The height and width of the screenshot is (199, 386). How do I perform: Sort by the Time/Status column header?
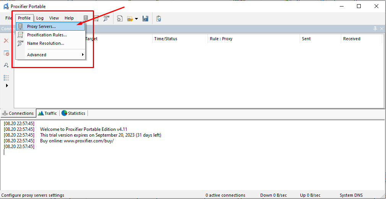pyautogui.click(x=180, y=39)
